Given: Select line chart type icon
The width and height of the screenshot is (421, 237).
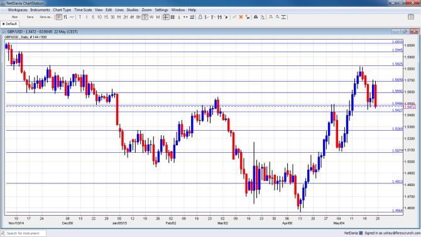Looking at the screenshot, I should [72, 17].
